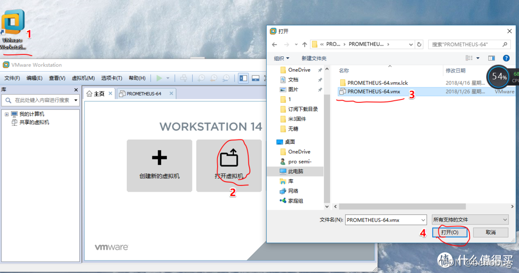The height and width of the screenshot is (273, 519).
Task: Click the green power-on play button
Action: coord(159,78)
